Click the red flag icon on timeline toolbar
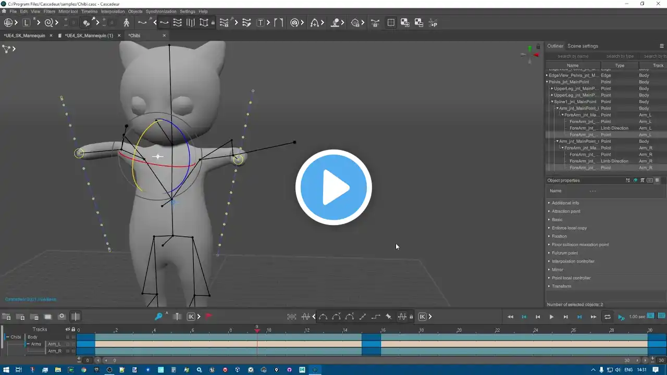The height and width of the screenshot is (375, 667). pyautogui.click(x=208, y=317)
